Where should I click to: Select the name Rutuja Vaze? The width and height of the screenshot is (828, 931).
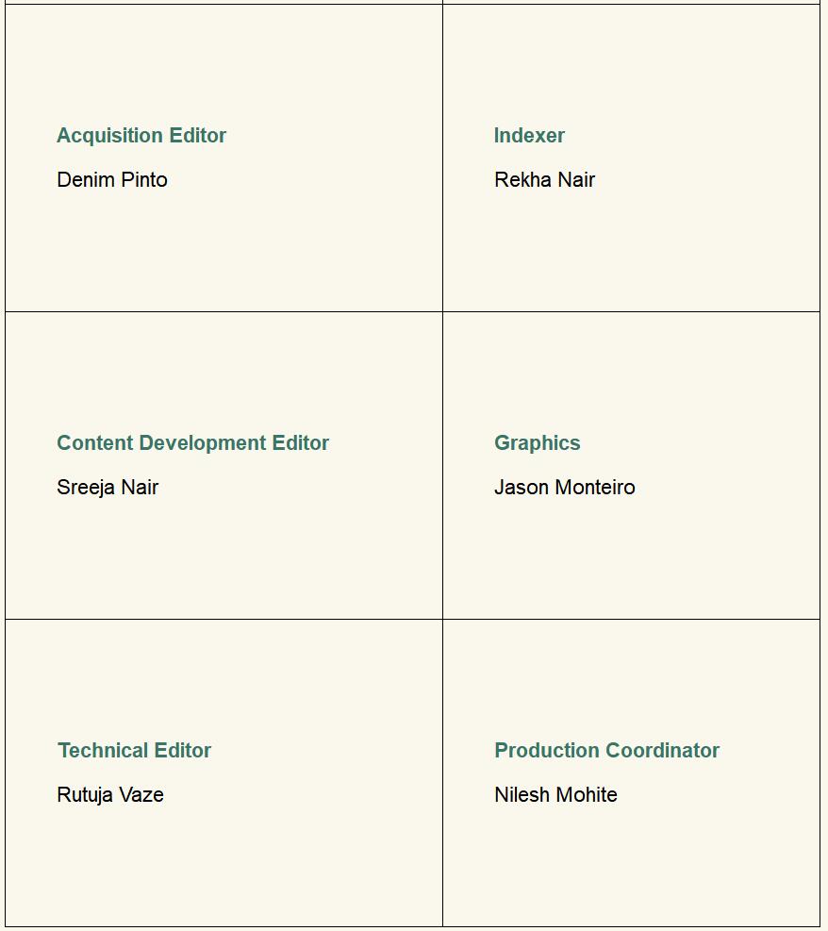point(110,795)
